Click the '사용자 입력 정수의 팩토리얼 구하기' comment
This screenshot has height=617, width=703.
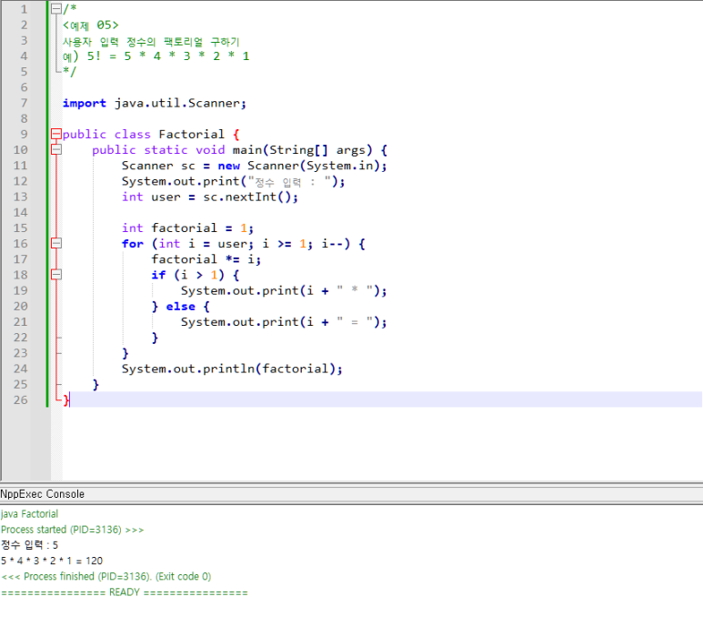tap(151, 42)
